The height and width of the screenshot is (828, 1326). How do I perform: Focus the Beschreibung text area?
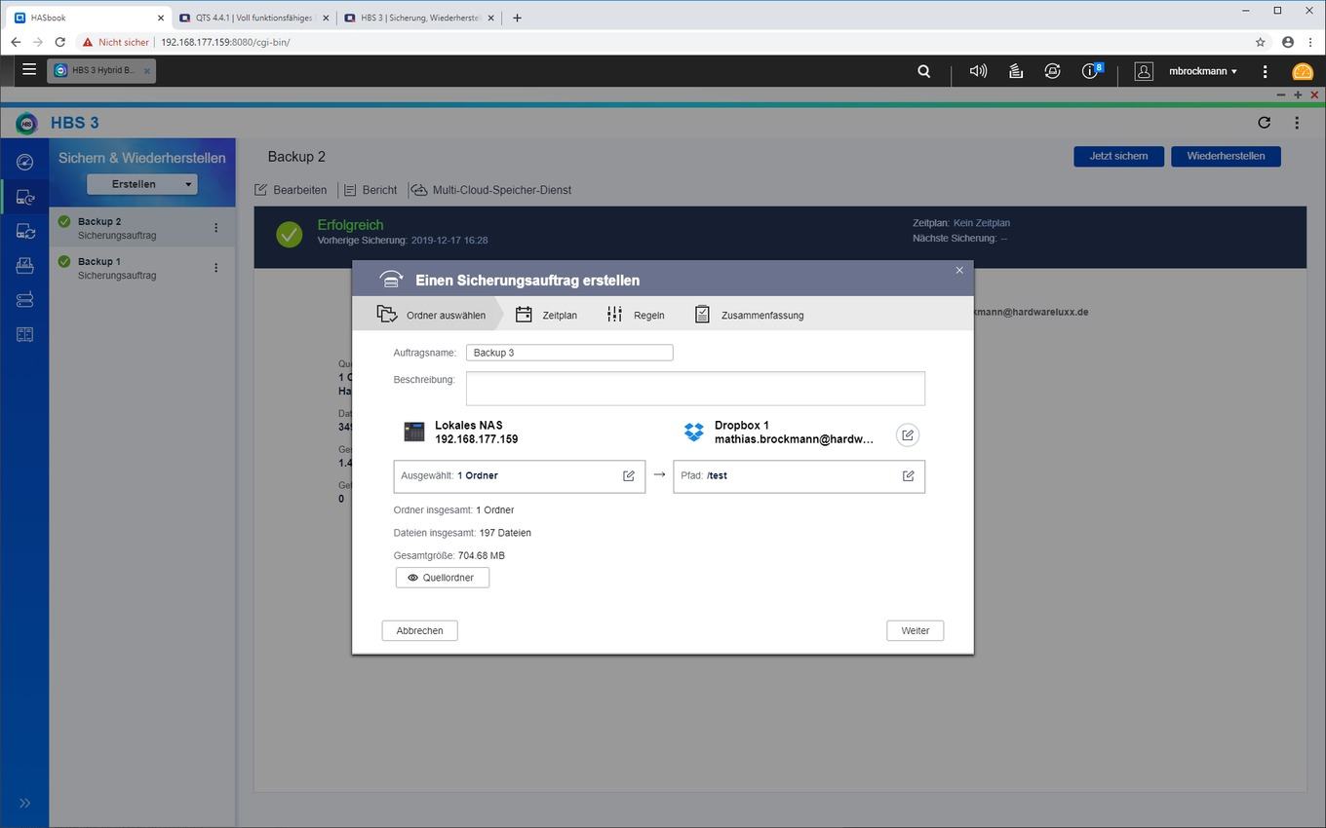pyautogui.click(x=695, y=388)
